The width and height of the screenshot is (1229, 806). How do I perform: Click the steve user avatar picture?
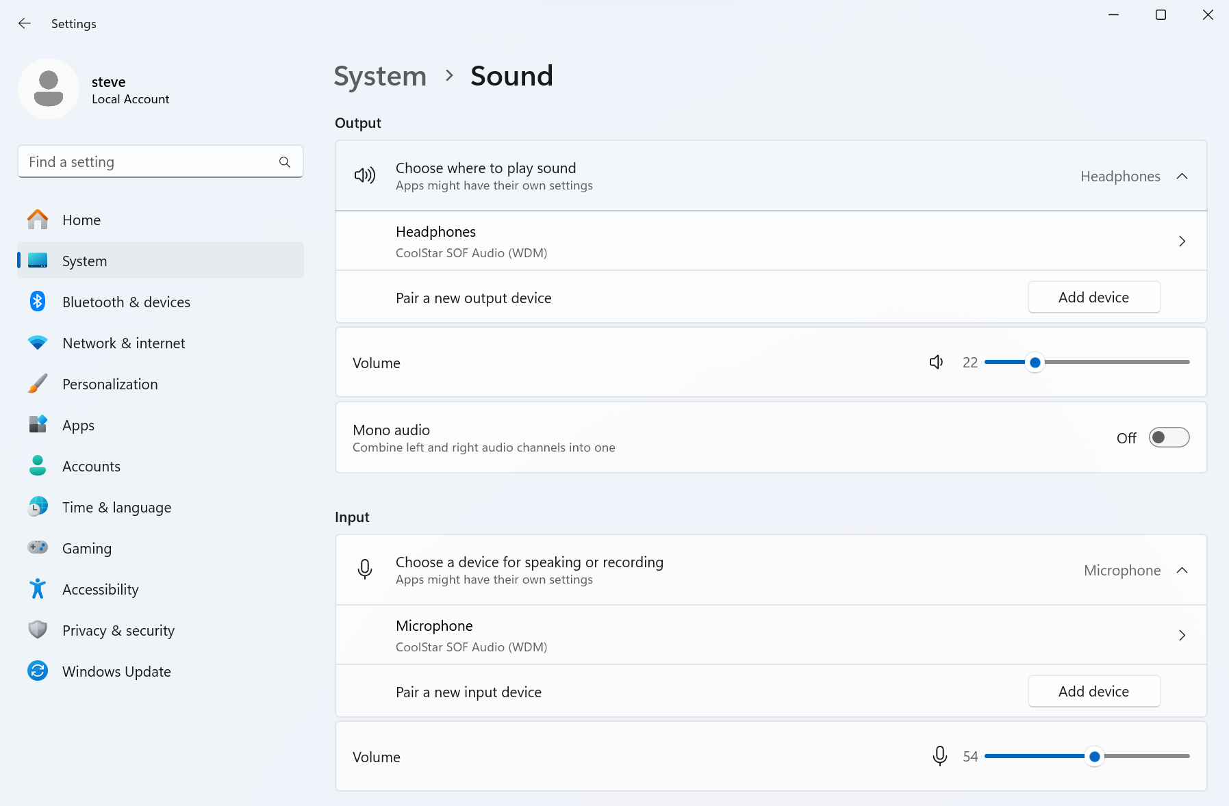click(49, 89)
